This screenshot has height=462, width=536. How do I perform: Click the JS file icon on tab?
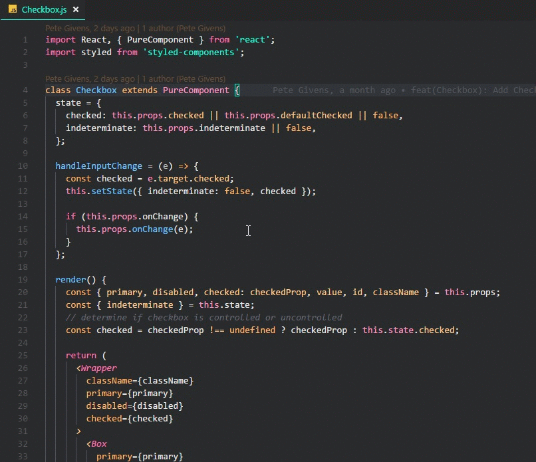pyautogui.click(x=13, y=9)
